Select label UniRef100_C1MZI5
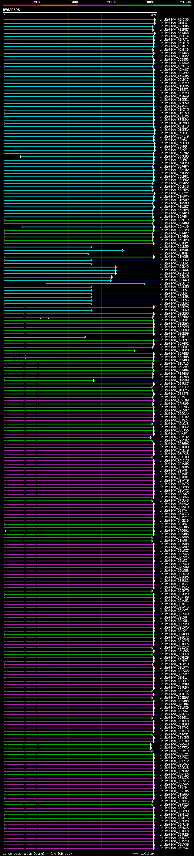194x856 pixels. pos(174,110)
